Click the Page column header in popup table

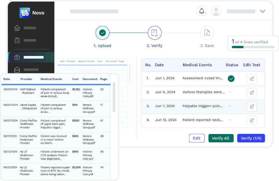click(104, 79)
